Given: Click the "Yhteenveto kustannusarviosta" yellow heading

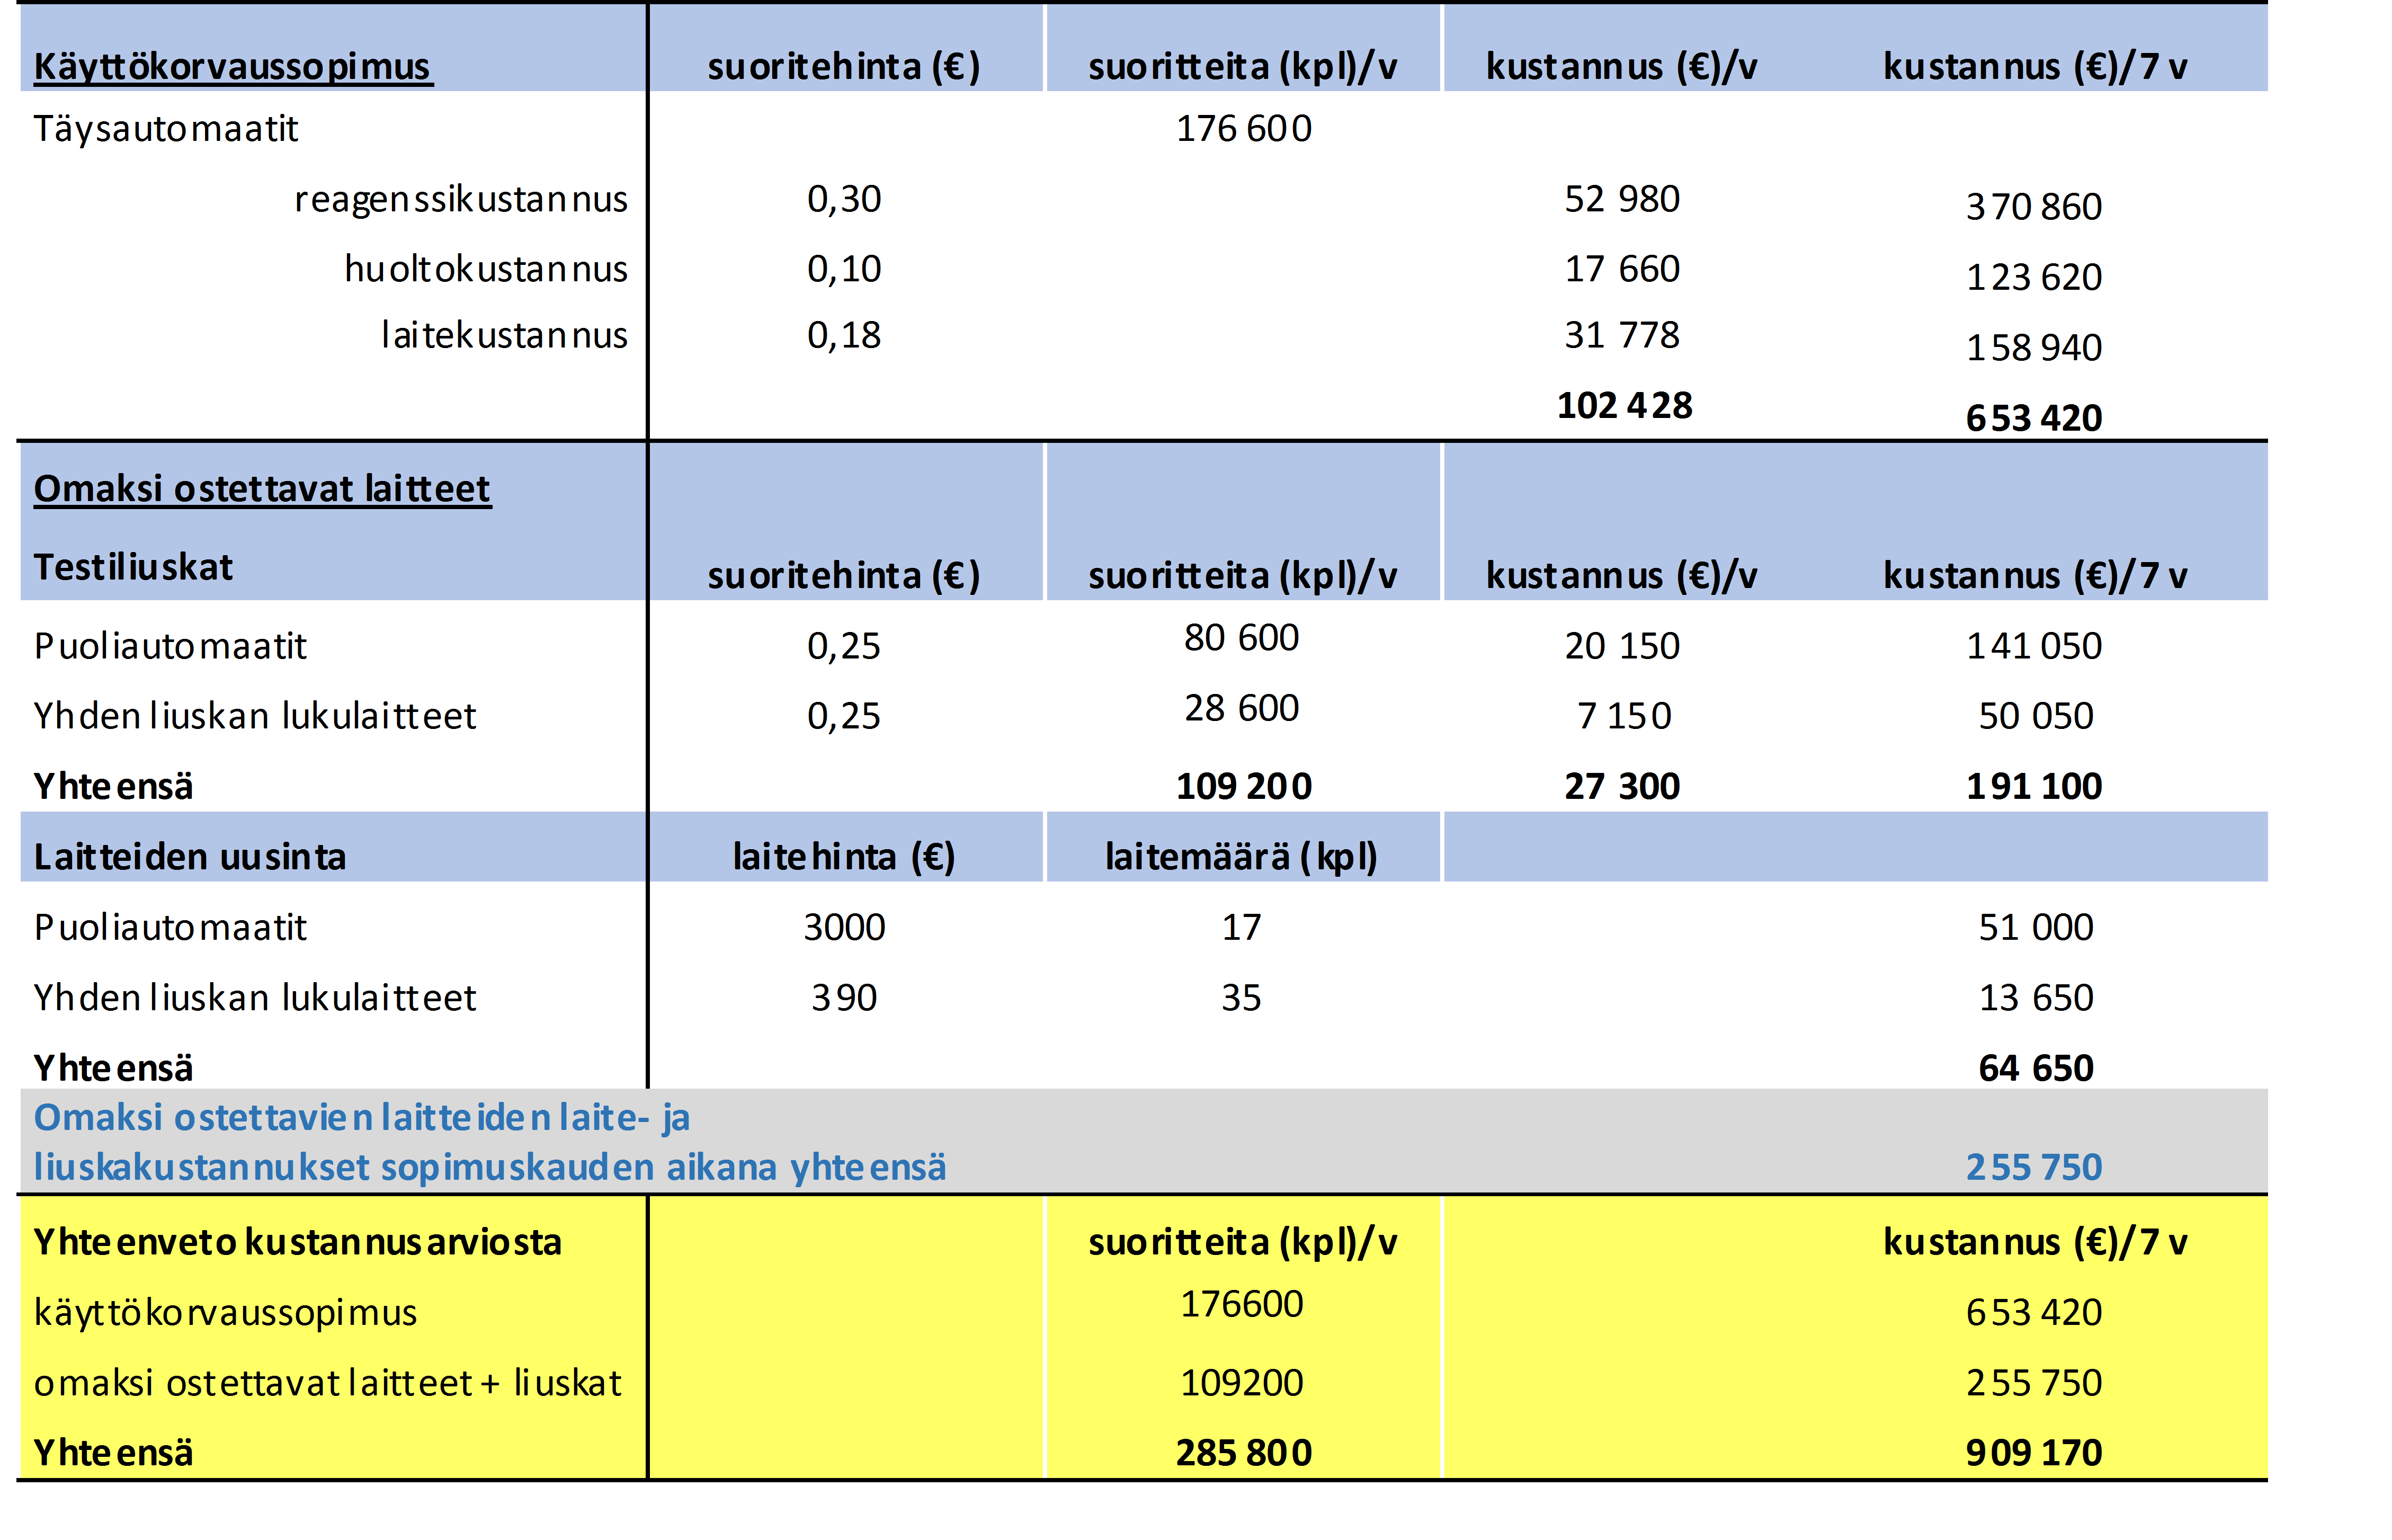Looking at the screenshot, I should (298, 1242).
